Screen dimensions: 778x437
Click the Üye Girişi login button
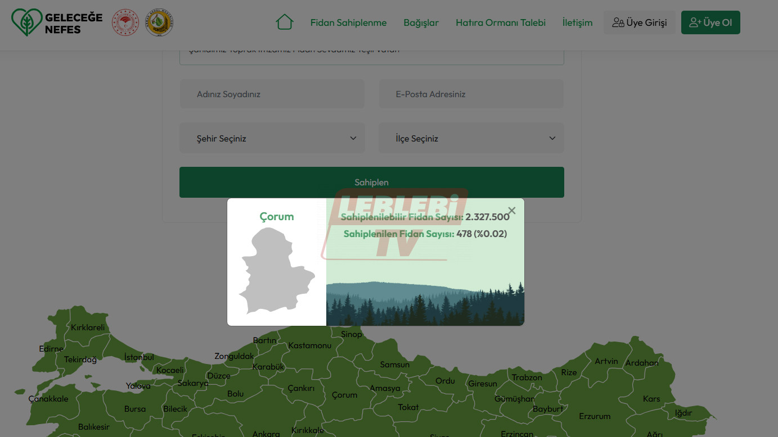640,22
